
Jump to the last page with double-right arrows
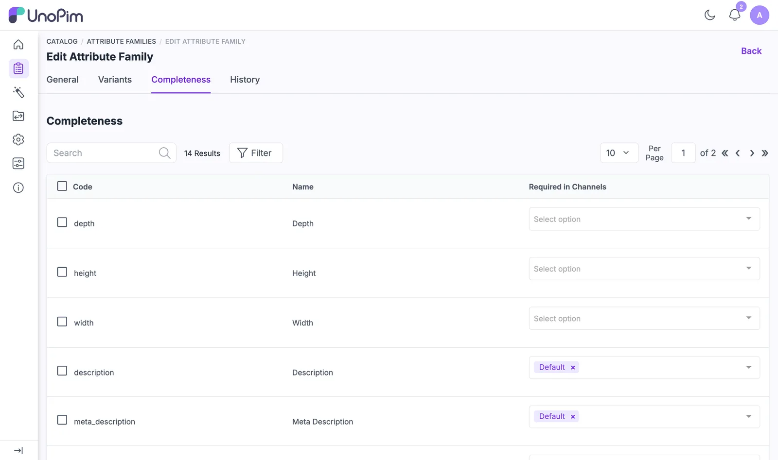click(765, 153)
